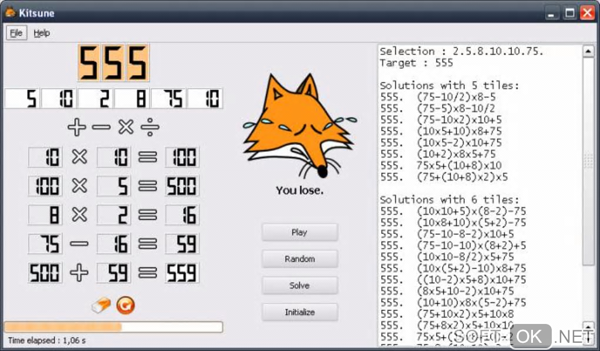This screenshot has height=351, width=600.
Task: Maximize the Kitsune window
Action: [570, 13]
